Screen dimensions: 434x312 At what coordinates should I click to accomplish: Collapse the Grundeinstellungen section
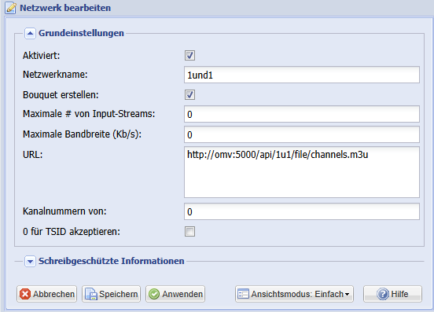click(30, 34)
